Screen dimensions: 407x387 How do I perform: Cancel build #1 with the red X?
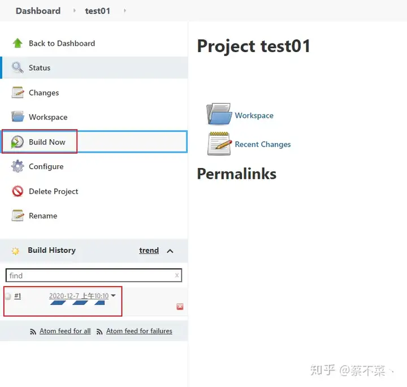tap(180, 307)
